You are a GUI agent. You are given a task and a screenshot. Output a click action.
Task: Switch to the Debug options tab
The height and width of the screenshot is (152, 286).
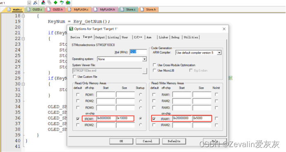point(175,37)
